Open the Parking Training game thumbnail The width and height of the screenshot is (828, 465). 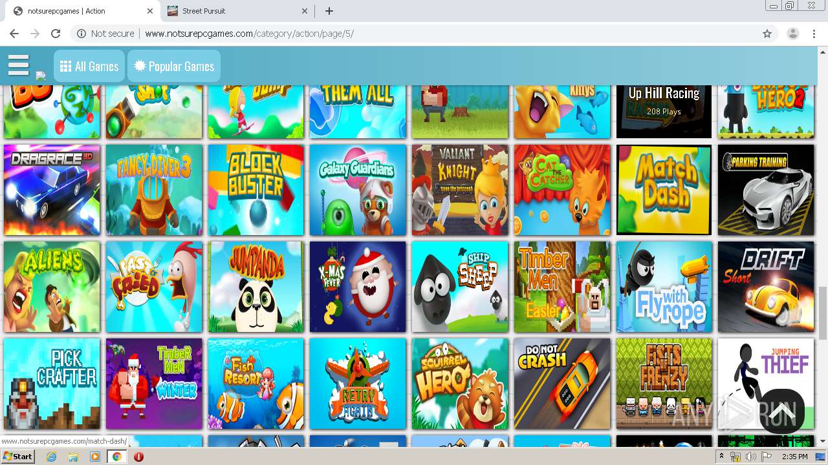coord(766,190)
